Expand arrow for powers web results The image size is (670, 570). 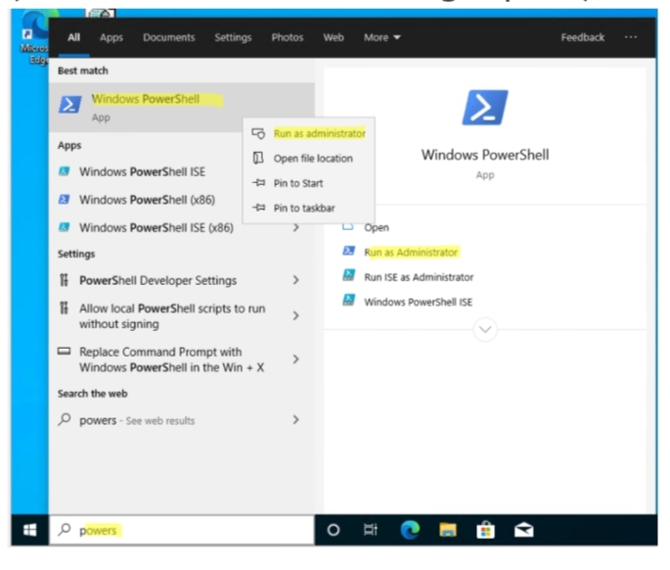tap(295, 420)
